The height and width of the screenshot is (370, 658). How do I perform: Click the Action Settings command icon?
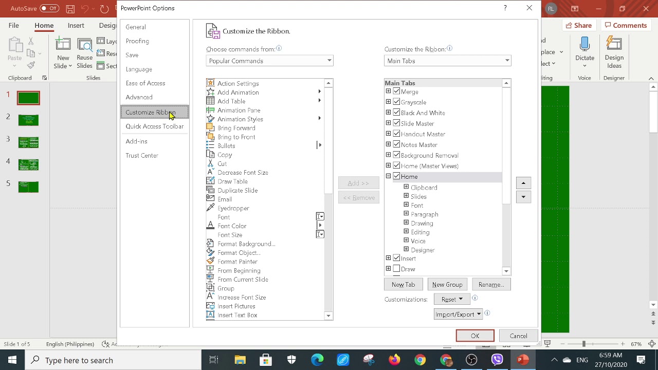pos(210,83)
